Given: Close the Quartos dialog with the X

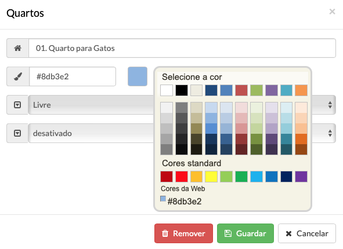Looking at the screenshot, I should point(332,12).
